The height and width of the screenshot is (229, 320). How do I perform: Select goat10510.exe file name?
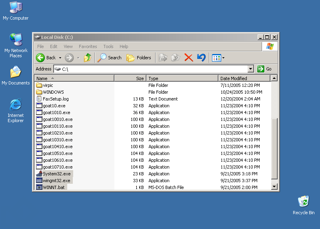(x=58, y=153)
